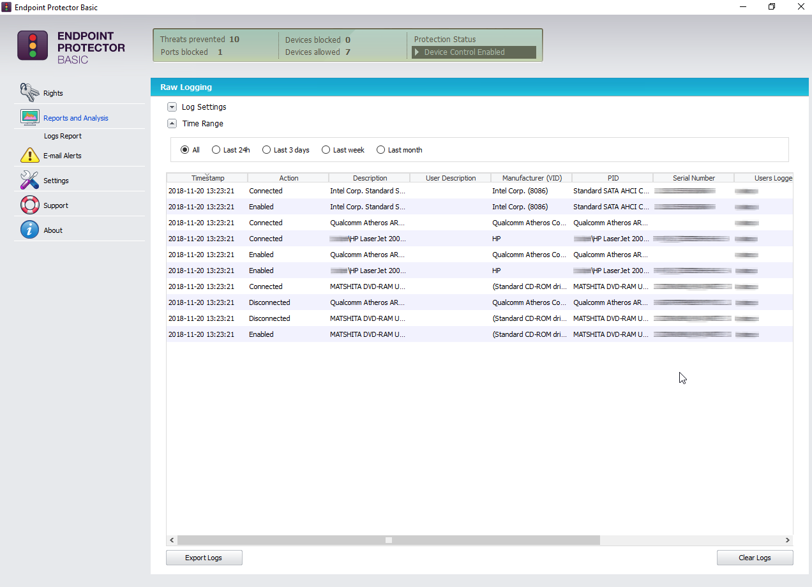The width and height of the screenshot is (812, 587).
Task: Expand Device Control Enabled status arrow
Action: click(417, 52)
